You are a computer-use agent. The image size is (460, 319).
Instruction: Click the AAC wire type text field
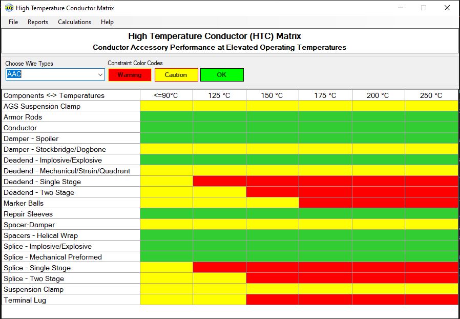(50, 74)
